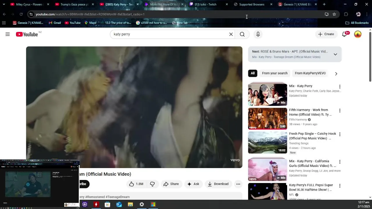372x209 pixels.
Task: Share this video
Action: 171,184
